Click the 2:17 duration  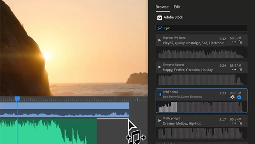pos(222,119)
